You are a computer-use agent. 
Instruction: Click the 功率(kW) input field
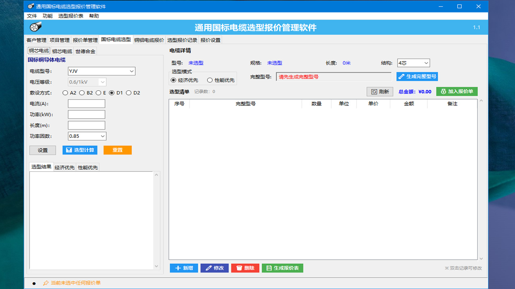pos(87,114)
